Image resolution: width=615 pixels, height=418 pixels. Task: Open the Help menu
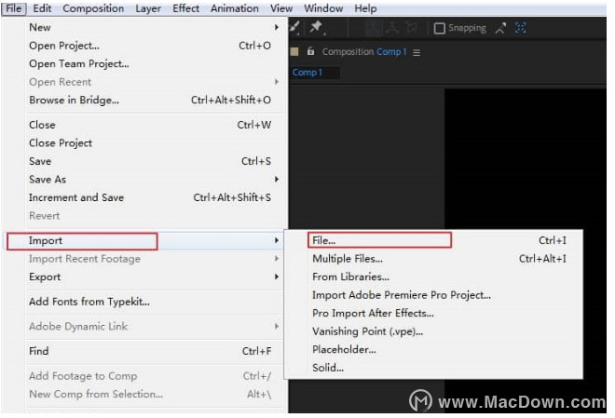pyautogui.click(x=365, y=8)
